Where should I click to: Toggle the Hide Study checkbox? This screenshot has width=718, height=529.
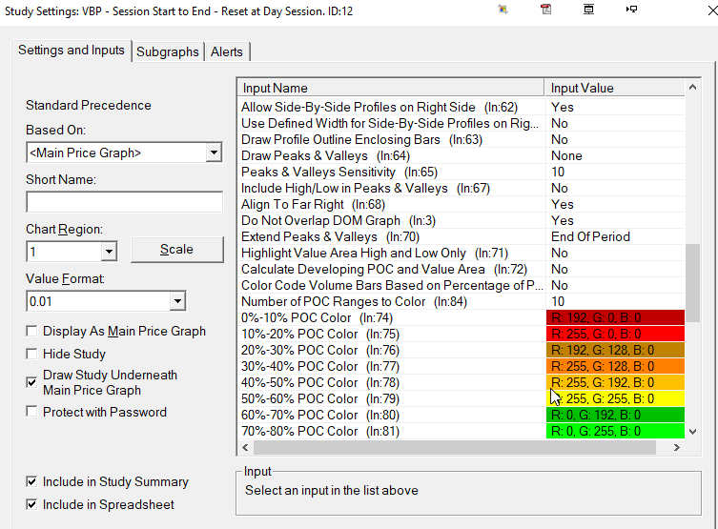(31, 354)
